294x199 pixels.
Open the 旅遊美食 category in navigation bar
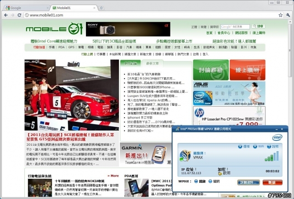click(209, 47)
